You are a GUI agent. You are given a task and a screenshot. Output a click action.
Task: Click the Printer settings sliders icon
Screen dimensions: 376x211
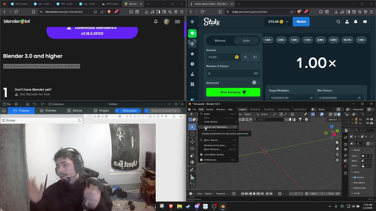pyautogui.click(x=79, y=120)
